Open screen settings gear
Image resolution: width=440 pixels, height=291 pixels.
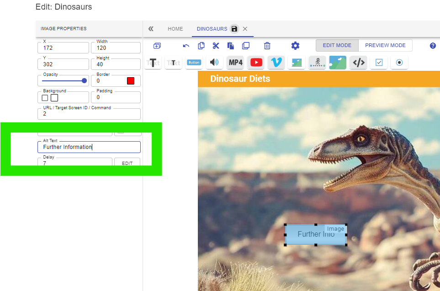point(295,46)
